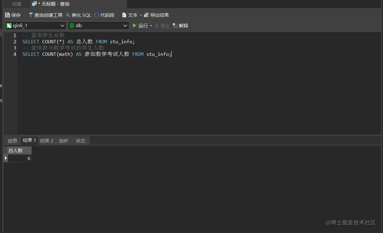Image resolution: width=383 pixels, height=233 pixels.
Task: Click COUNT(math) in the line 4 query
Action: tap(58, 54)
